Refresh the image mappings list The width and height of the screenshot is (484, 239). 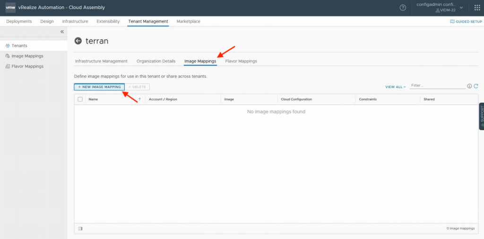tap(476, 86)
